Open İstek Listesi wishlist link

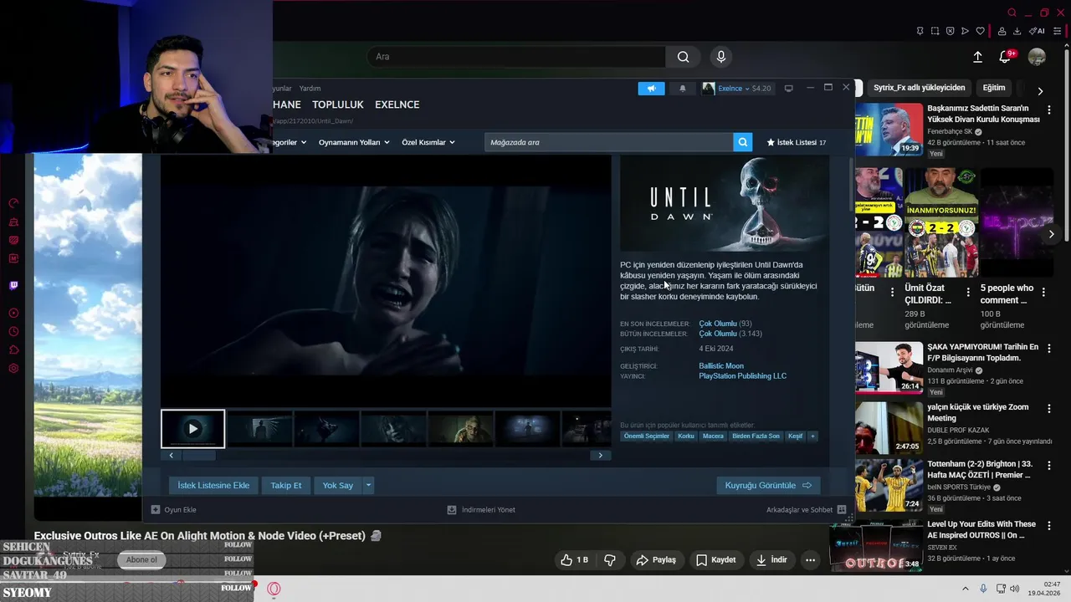point(797,142)
